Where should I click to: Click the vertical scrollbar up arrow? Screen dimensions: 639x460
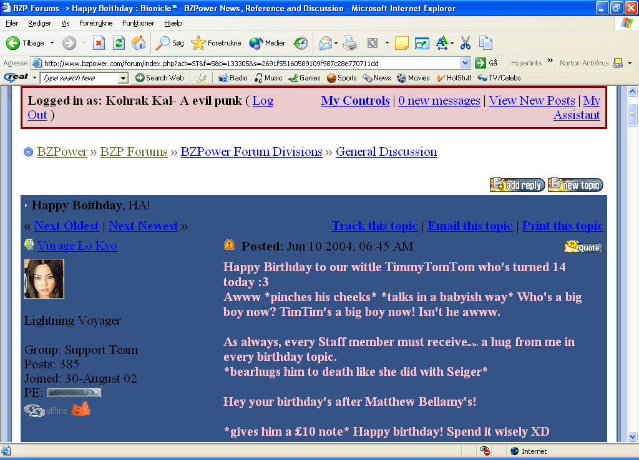pyautogui.click(x=633, y=92)
